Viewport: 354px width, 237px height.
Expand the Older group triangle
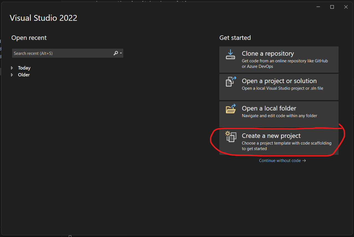(x=12, y=75)
